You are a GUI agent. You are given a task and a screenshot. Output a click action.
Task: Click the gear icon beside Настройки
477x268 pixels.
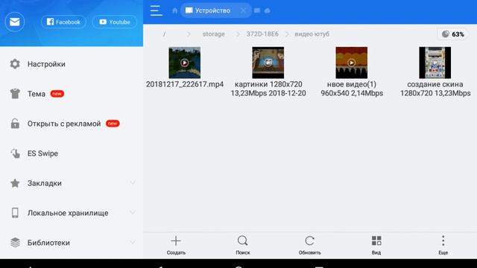coord(15,64)
